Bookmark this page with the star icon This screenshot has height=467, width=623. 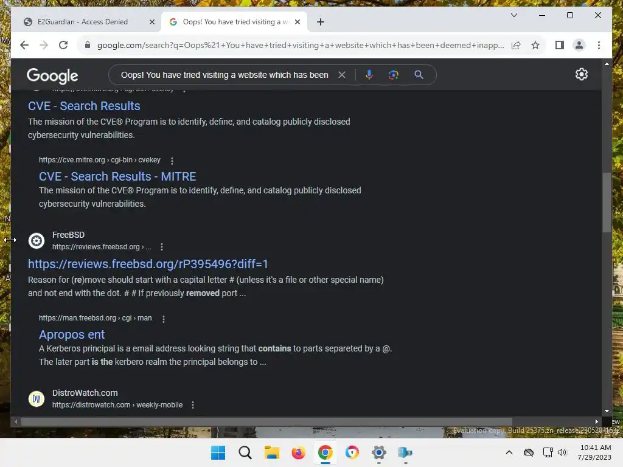[535, 45]
